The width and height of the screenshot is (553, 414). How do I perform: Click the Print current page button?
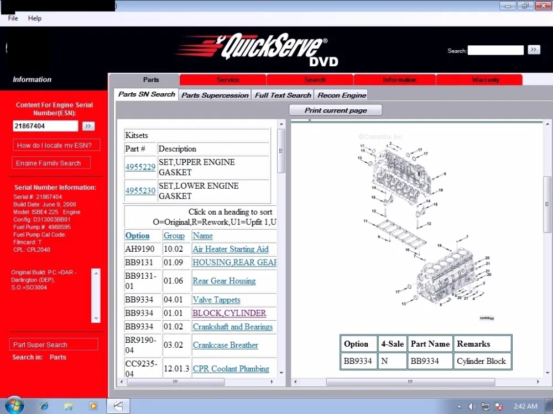(x=336, y=110)
